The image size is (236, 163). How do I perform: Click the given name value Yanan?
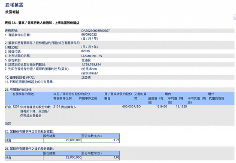pos(94,73)
